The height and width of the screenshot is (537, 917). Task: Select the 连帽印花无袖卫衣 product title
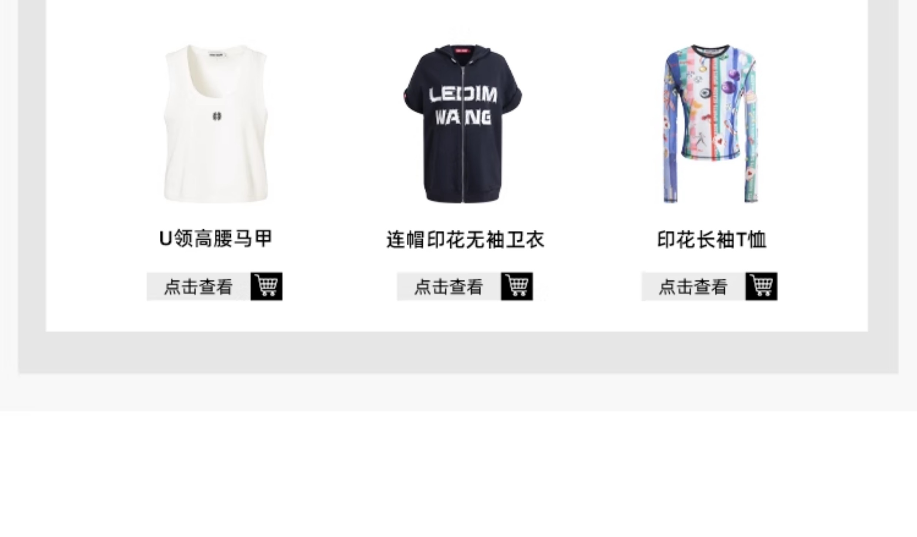pyautogui.click(x=465, y=240)
